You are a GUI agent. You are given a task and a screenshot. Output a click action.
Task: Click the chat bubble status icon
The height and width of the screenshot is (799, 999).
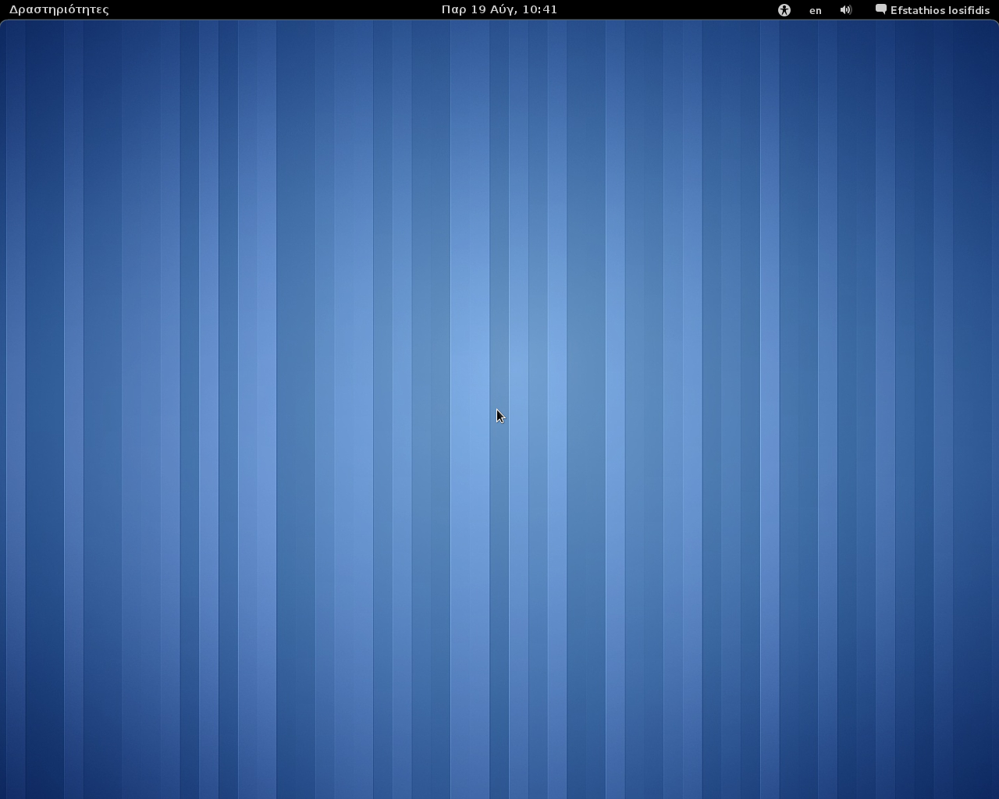pos(881,9)
